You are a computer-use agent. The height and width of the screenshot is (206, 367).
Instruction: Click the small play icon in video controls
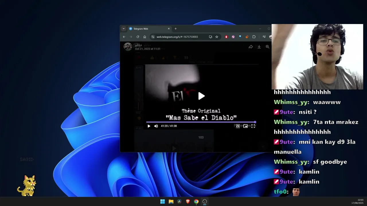click(x=149, y=126)
